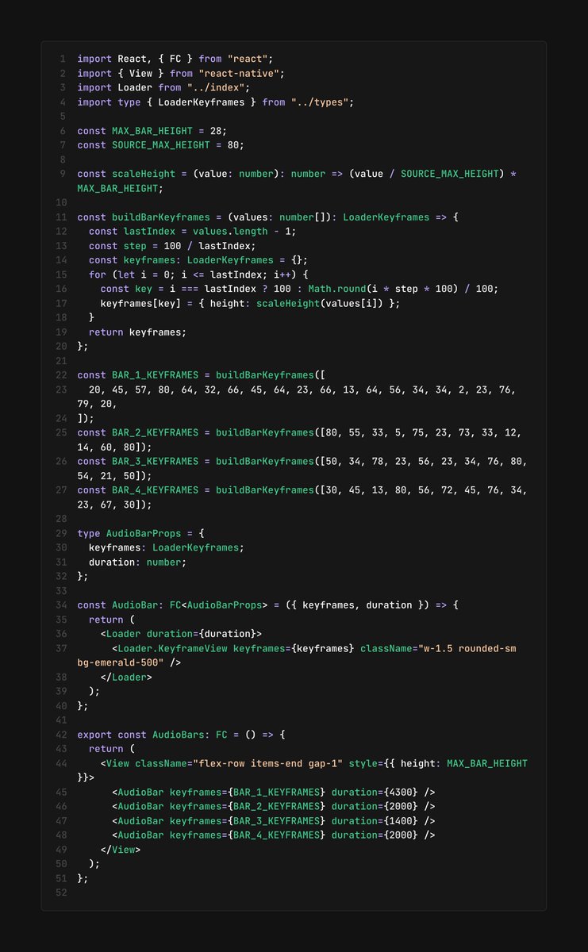The height and width of the screenshot is (952, 588).
Task: Click Loader.KeyframeView component on line 37
Action: pos(172,648)
